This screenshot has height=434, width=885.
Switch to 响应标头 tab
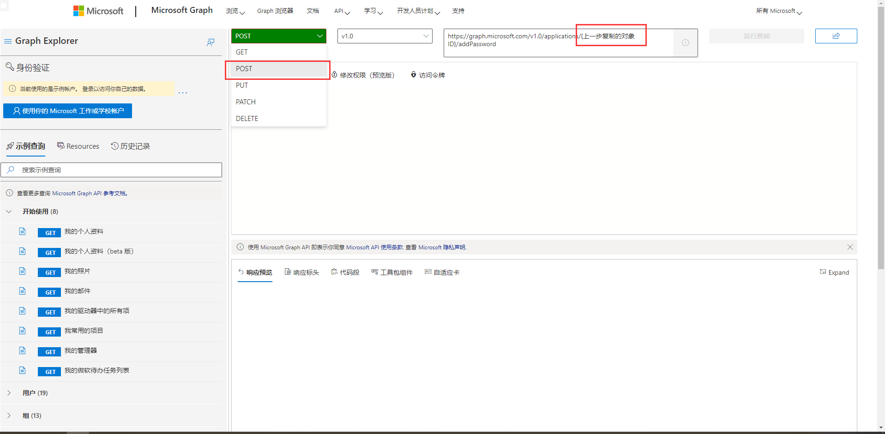[x=302, y=272]
